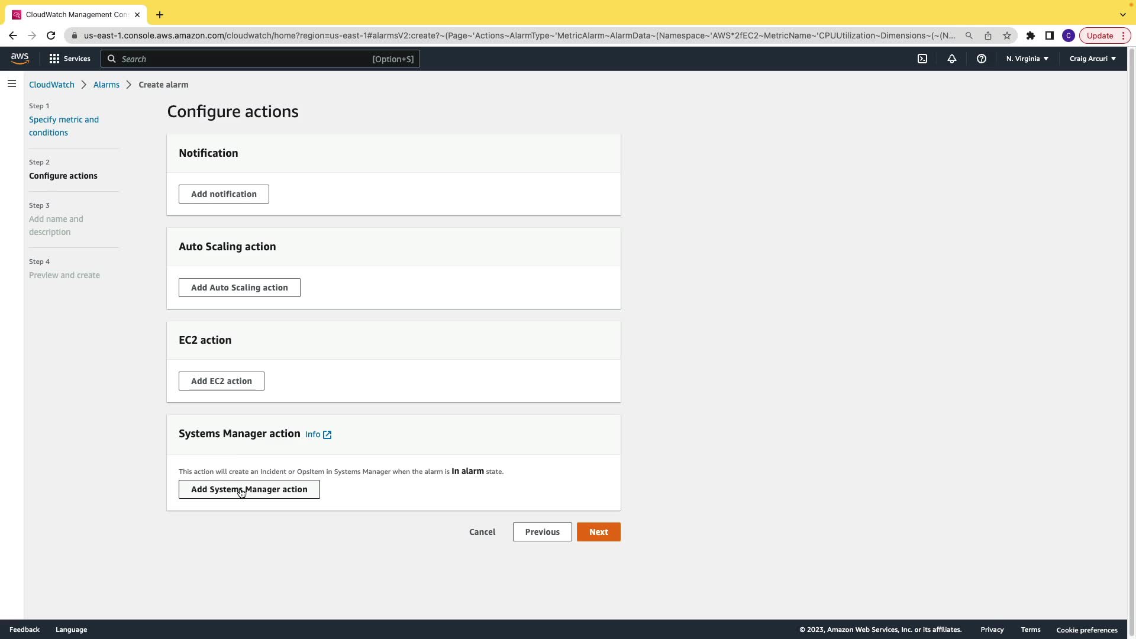The width and height of the screenshot is (1136, 639).
Task: Open the Alarms breadcrumb
Action: [x=106, y=85]
